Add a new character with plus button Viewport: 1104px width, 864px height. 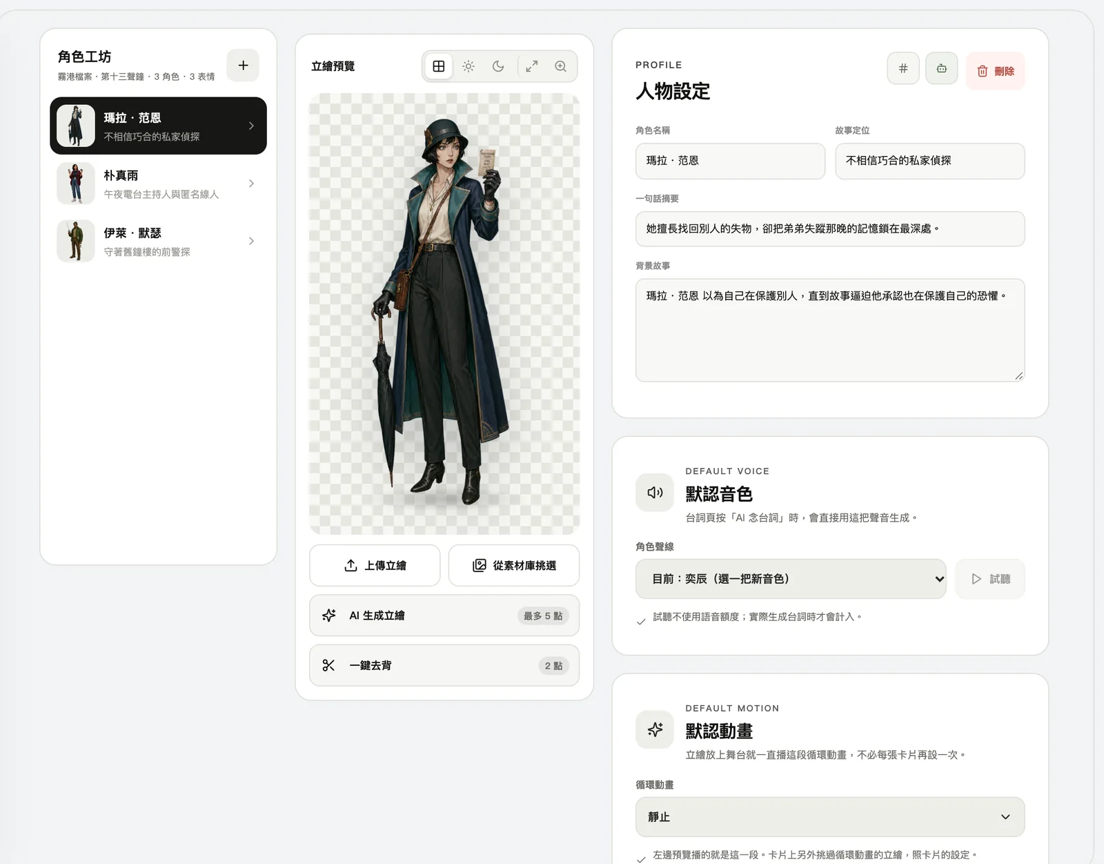[x=243, y=66]
